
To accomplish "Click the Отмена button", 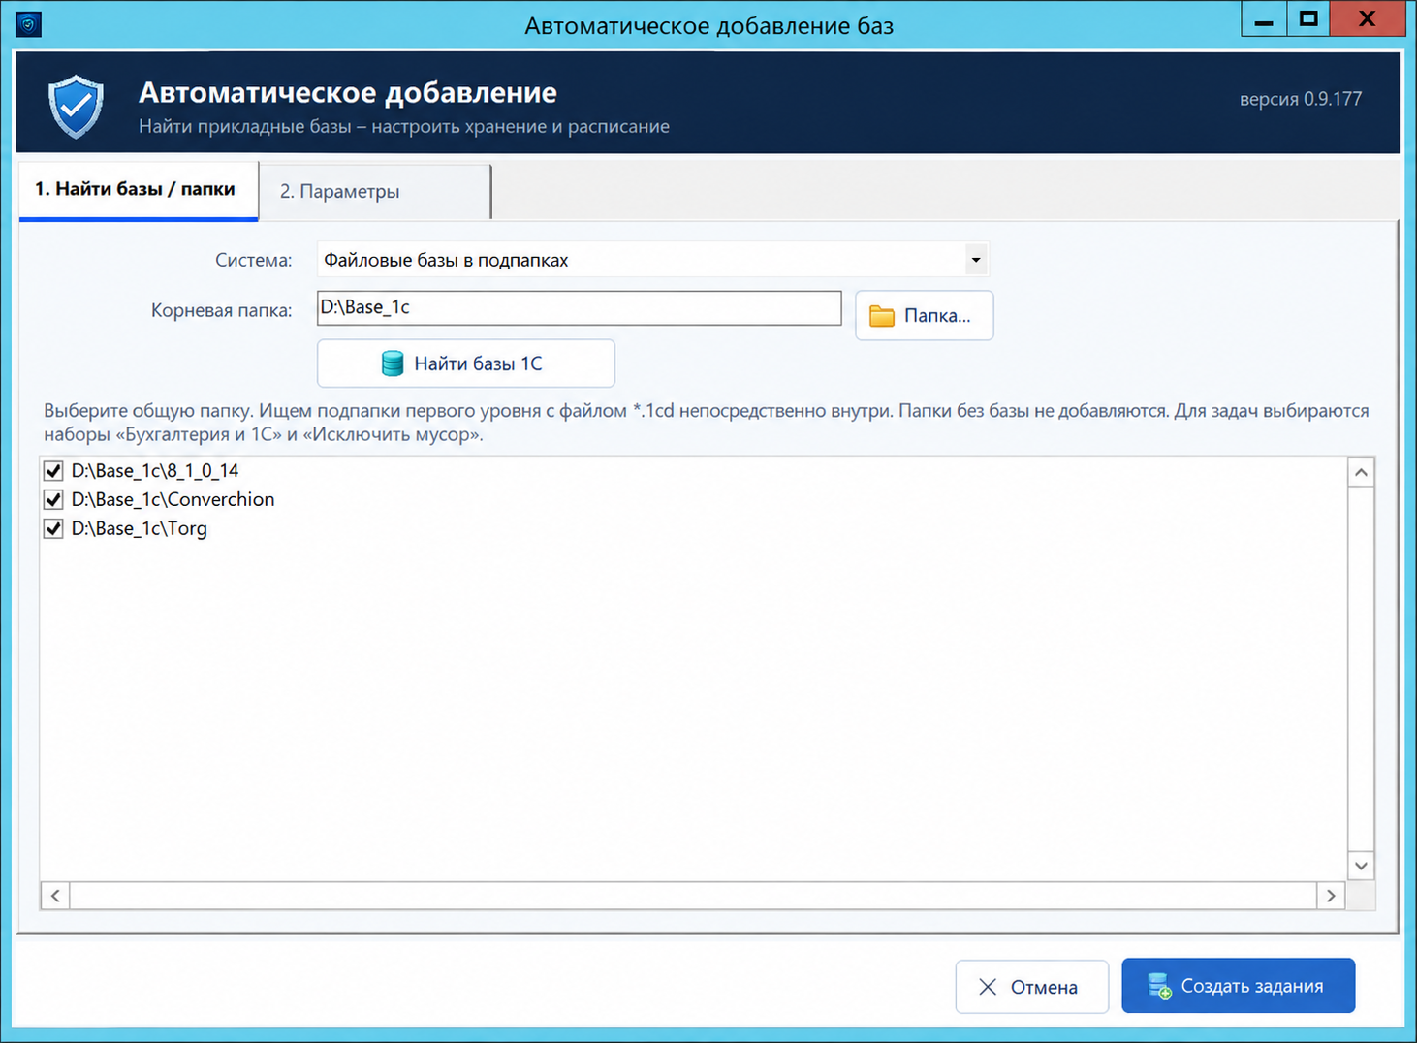I will point(1031,987).
